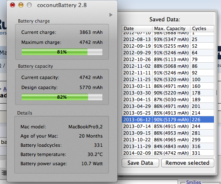This screenshot has height=184, width=221.
Task: Select the 2013-11-29 row
Action: (168, 146)
